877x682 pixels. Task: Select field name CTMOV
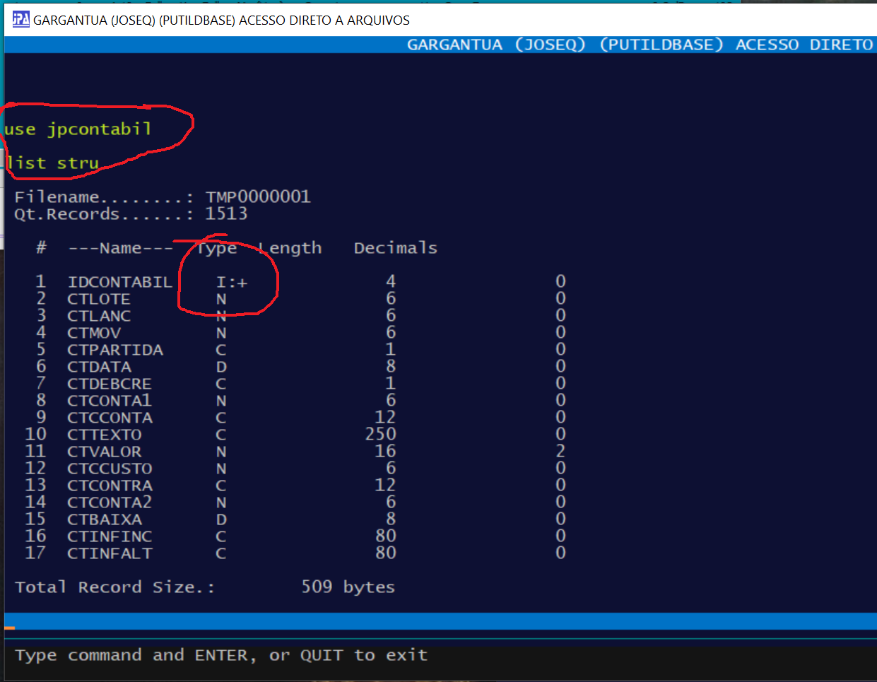tap(94, 333)
